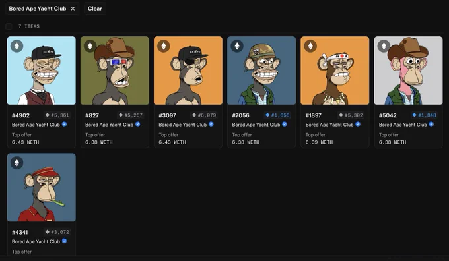Open the ape #1897 headband thumbnail
Screen dimensions: 449x261
[335, 71]
